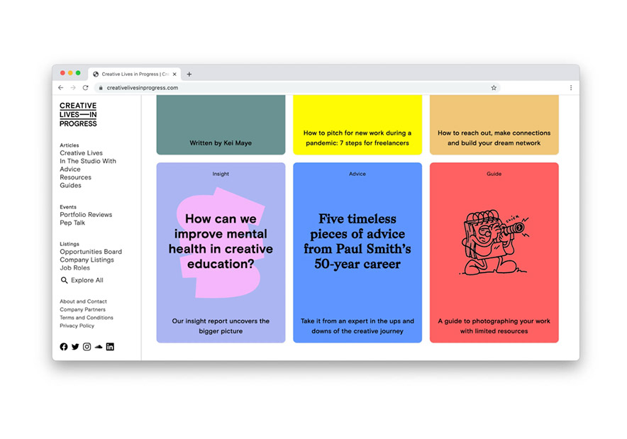Maximize the window with the green button

click(x=78, y=73)
